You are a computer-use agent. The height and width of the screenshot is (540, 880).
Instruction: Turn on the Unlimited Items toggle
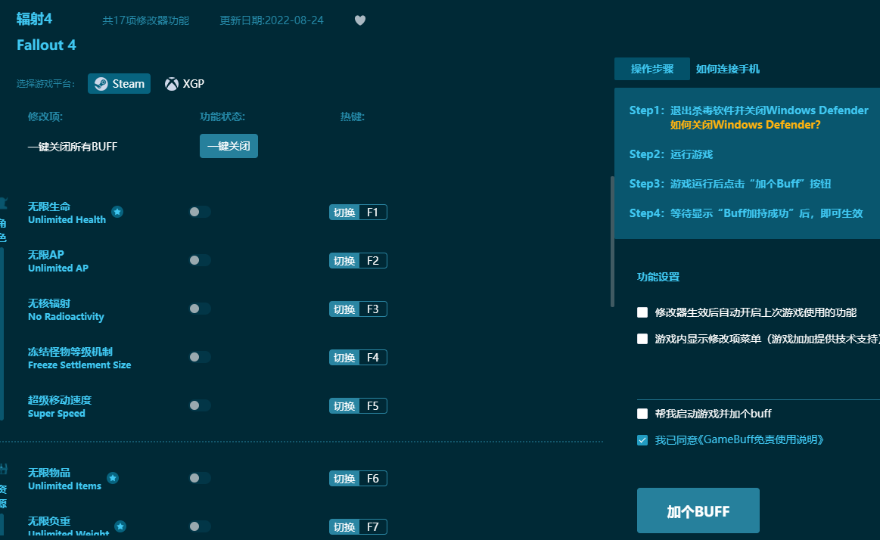tap(200, 478)
